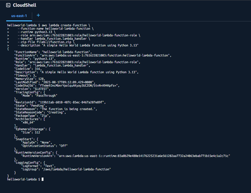The width and height of the screenshot is (251, 193).
Task: Select the us-east-1 terminal tab
Action: [19, 16]
